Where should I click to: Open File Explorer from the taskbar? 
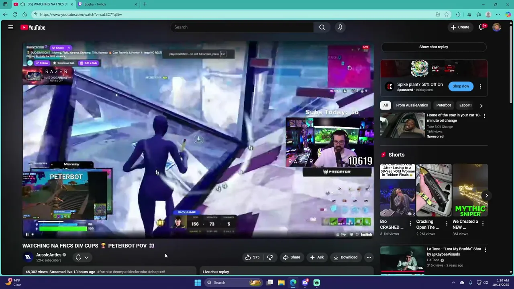[281, 283]
